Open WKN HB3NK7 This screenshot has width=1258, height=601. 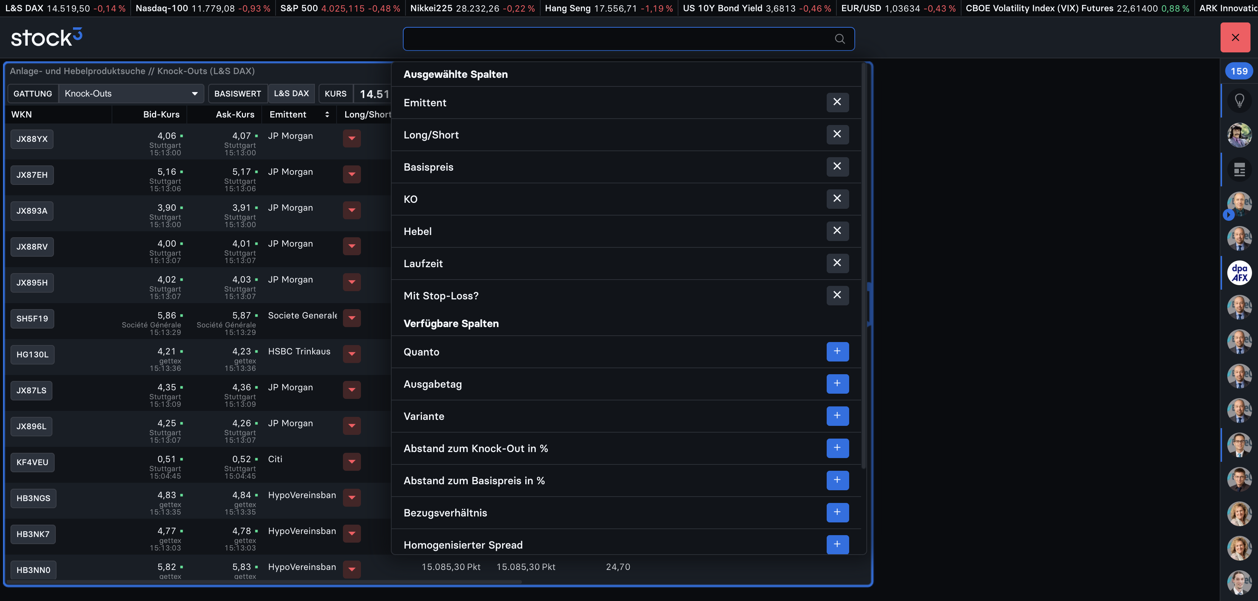(33, 534)
